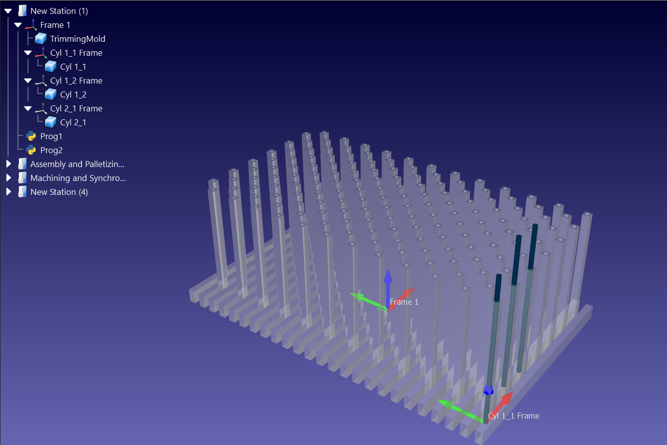Image resolution: width=667 pixels, height=445 pixels.
Task: Select the Cyl 1_1 tree item label
Action: point(73,67)
